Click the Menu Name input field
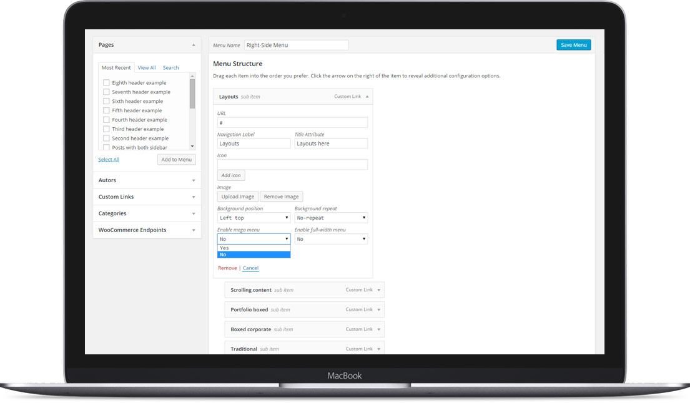 296,45
